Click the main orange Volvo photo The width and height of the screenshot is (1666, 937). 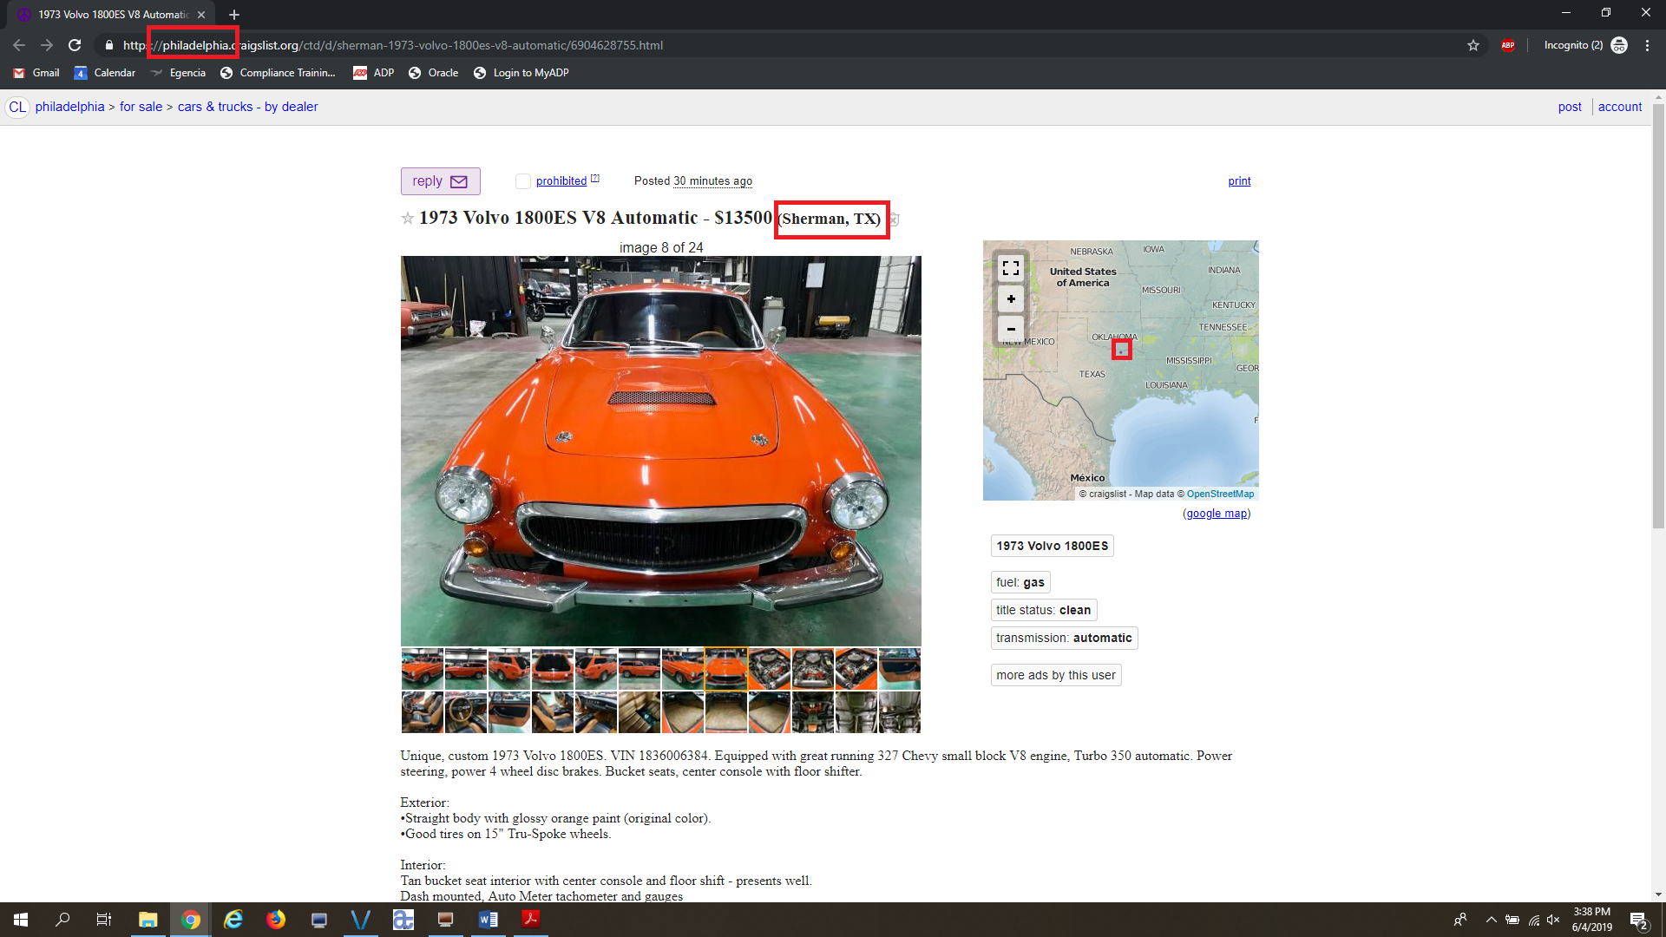[x=660, y=451]
